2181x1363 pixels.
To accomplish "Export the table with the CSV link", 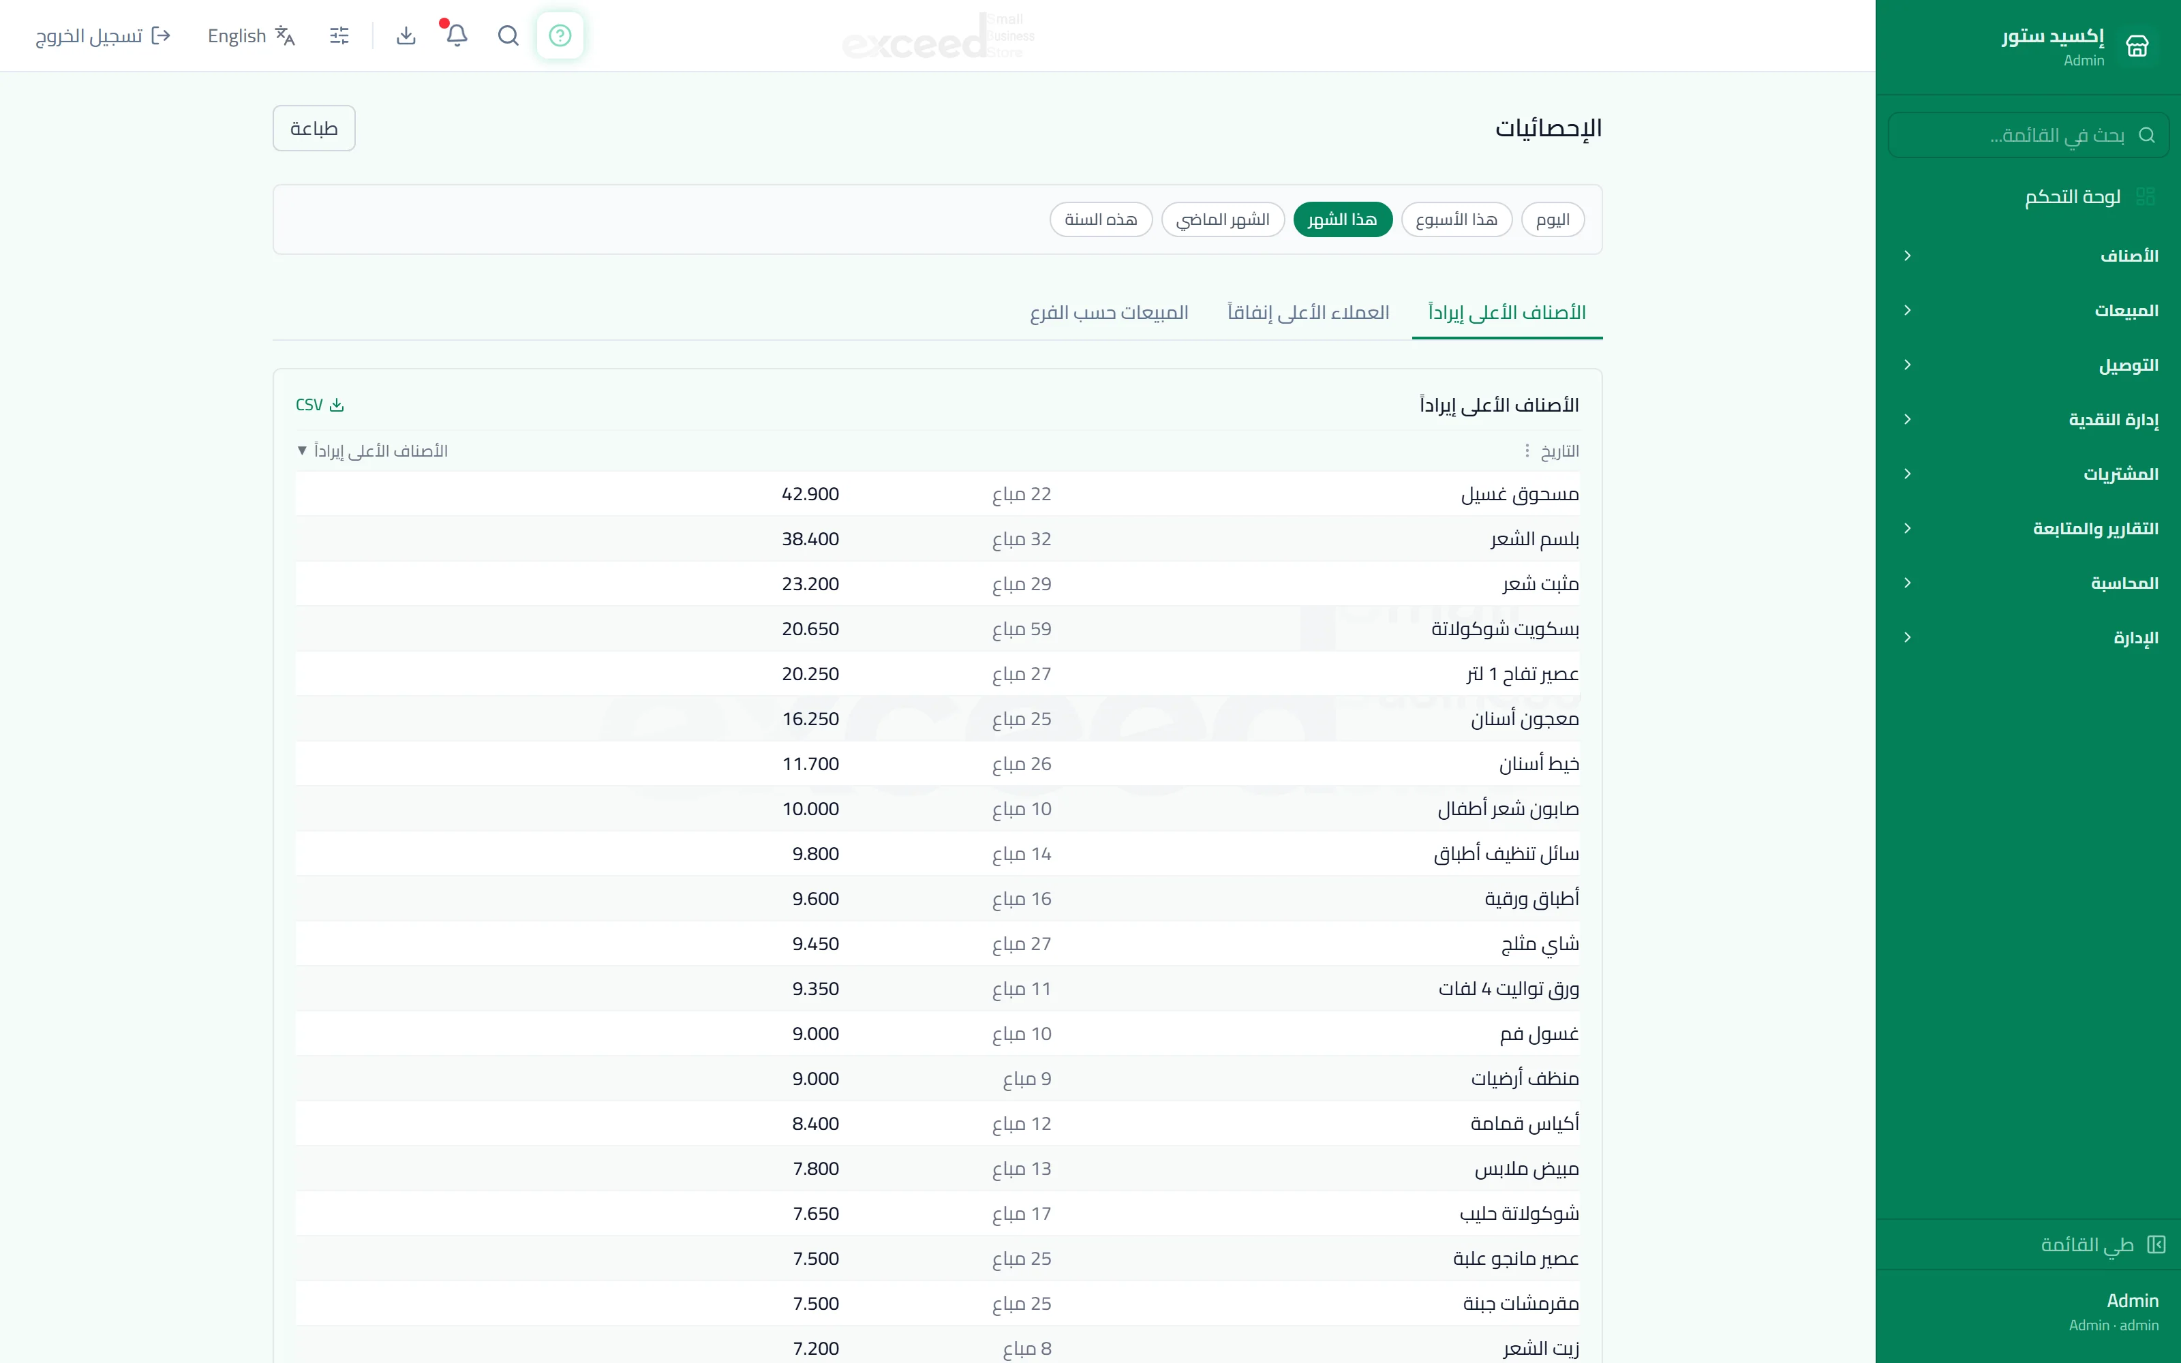I will coord(320,405).
